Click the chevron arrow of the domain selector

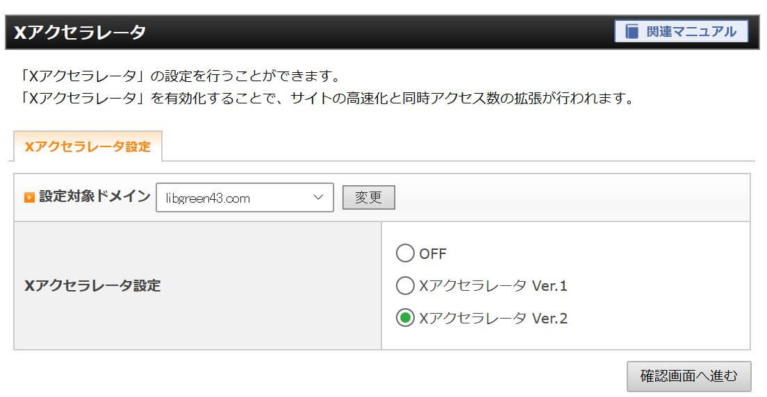point(319,198)
